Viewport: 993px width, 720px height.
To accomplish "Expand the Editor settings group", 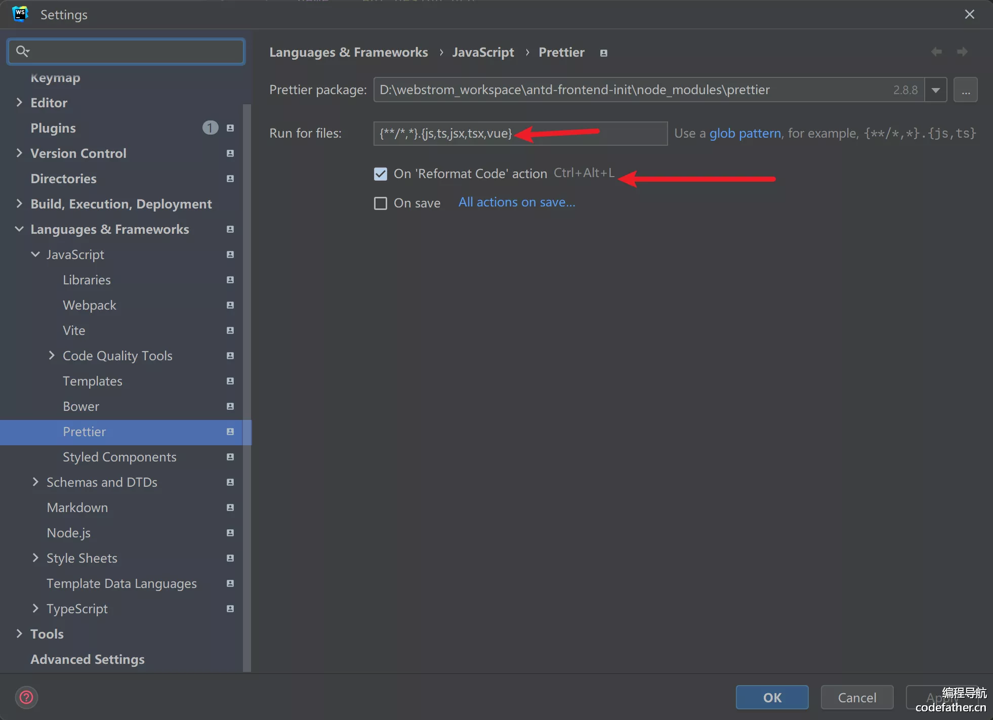I will [x=19, y=103].
